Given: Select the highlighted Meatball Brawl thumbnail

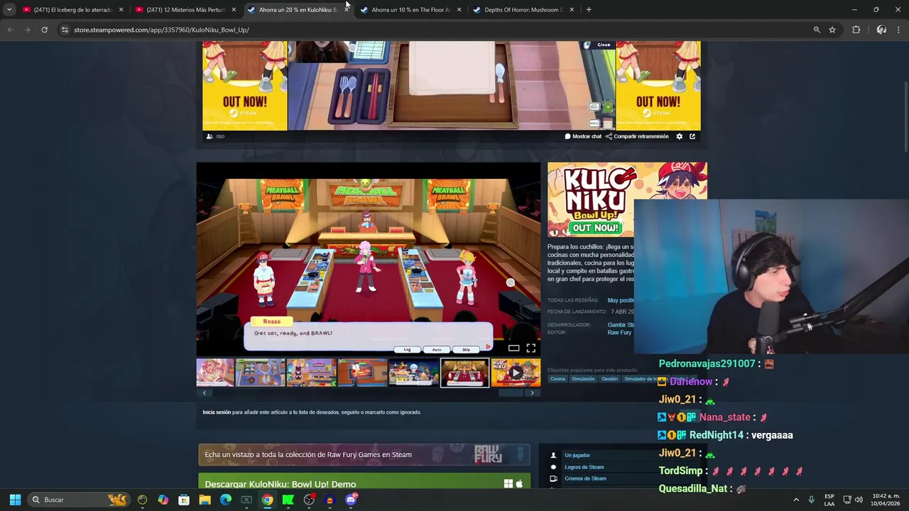Looking at the screenshot, I should click(464, 373).
